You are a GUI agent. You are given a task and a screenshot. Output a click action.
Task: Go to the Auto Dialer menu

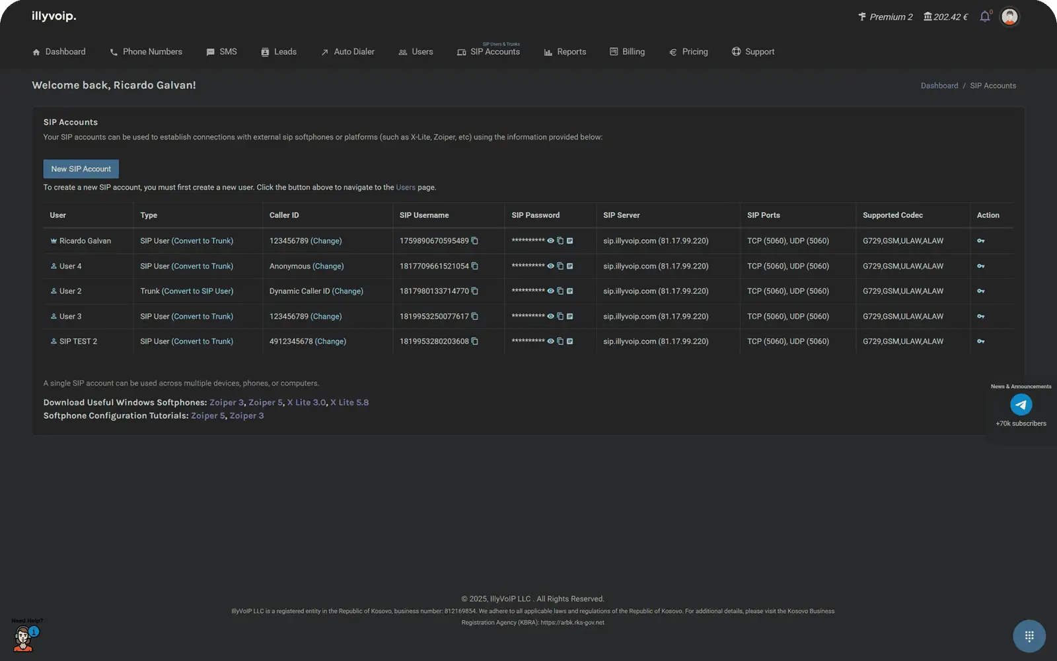point(347,52)
